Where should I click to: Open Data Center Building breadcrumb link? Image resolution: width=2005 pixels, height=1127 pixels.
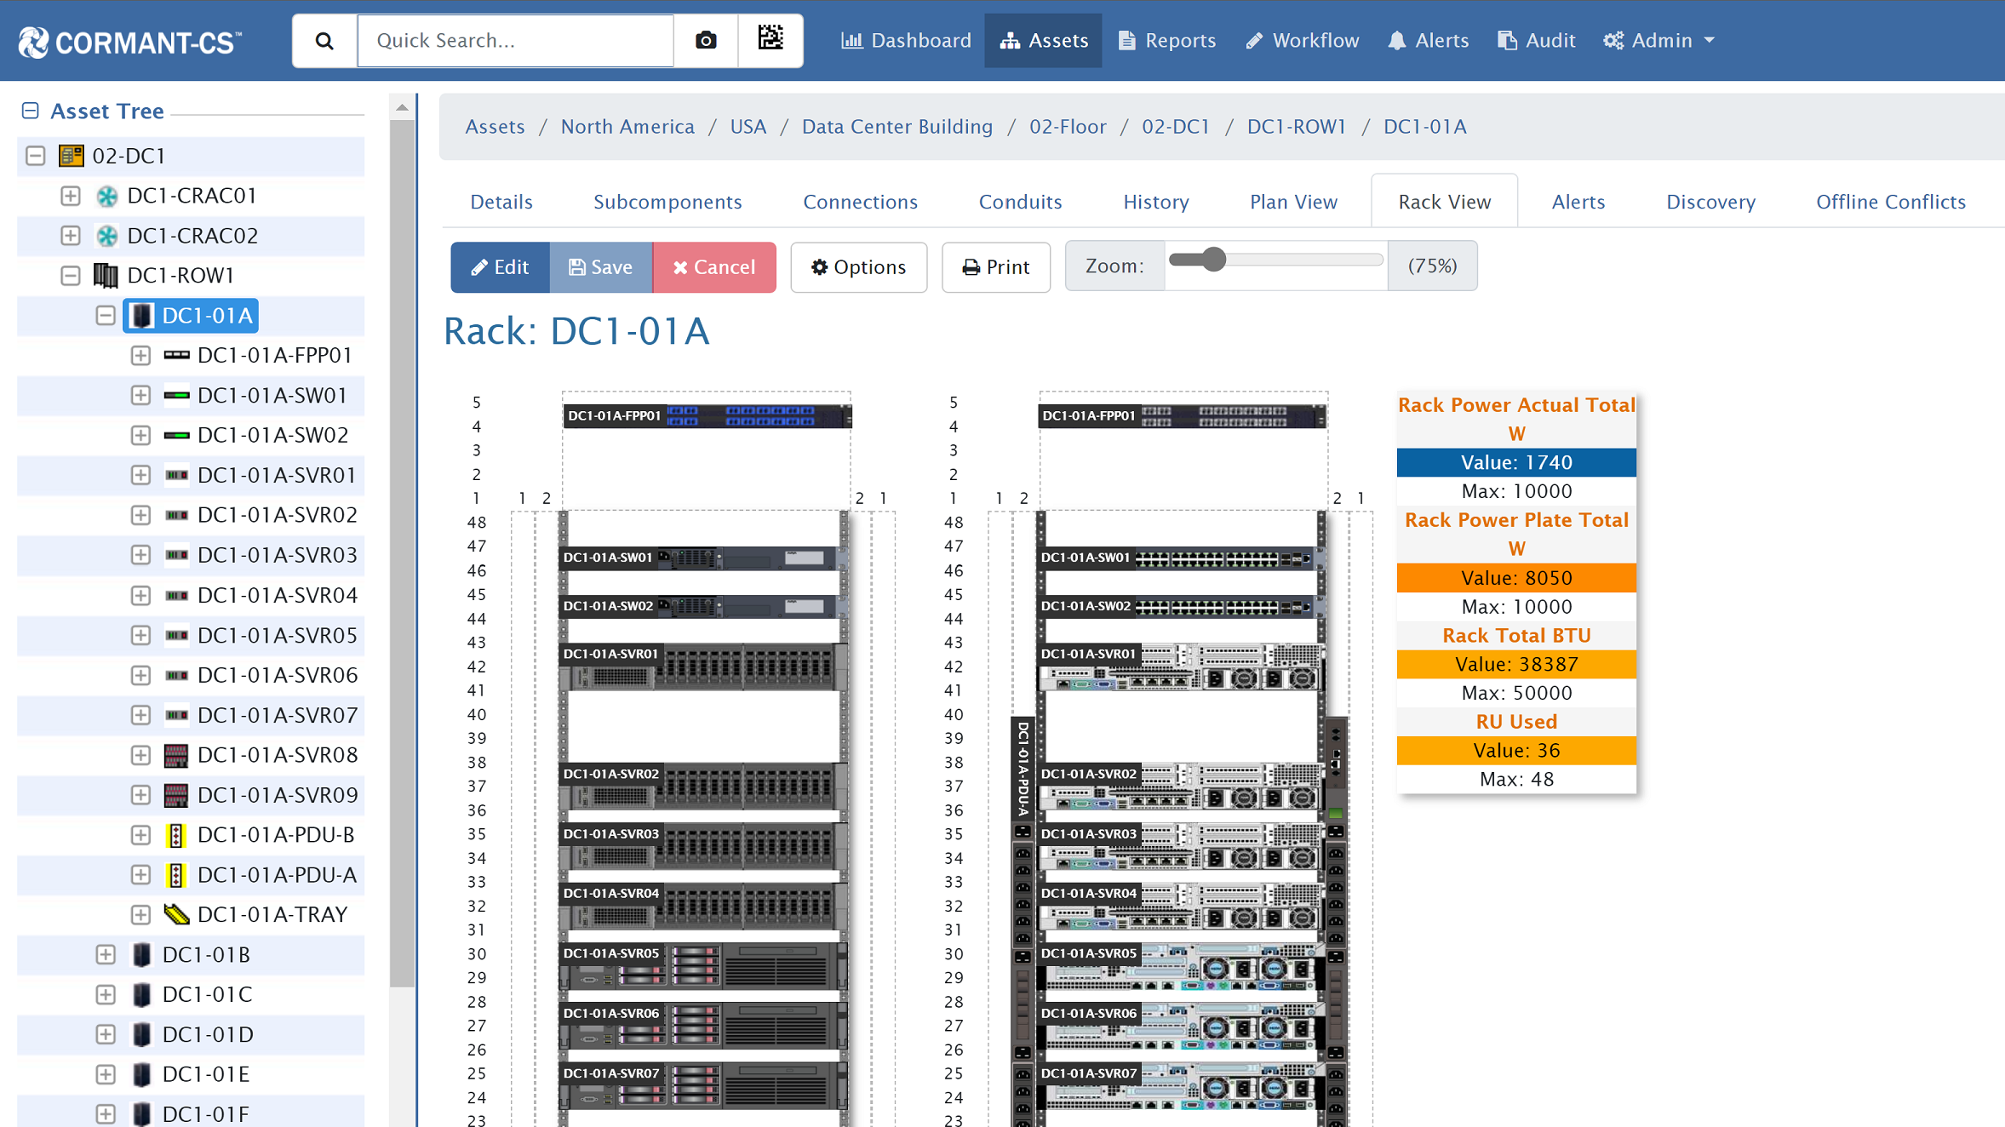coord(897,127)
